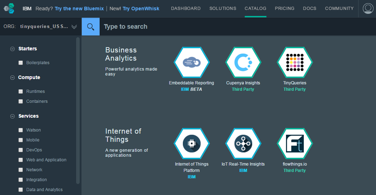The image size is (376, 195).
Task: Go to the COMMUNITY menu
Action: (339, 9)
